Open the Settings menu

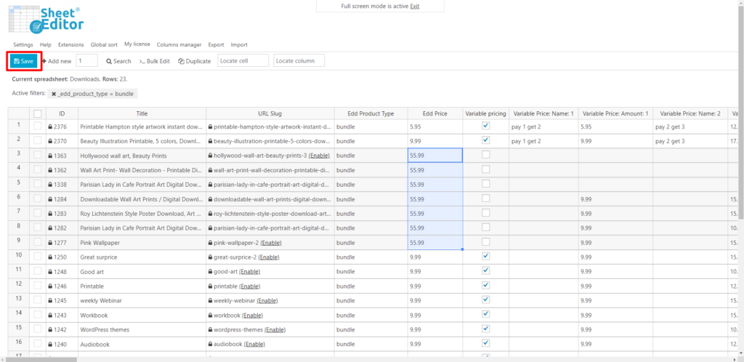23,45
